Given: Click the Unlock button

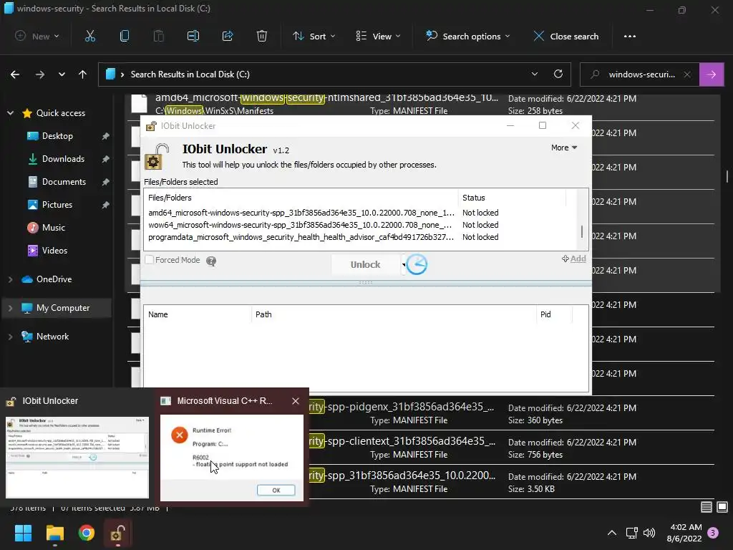Looking at the screenshot, I should click(365, 265).
